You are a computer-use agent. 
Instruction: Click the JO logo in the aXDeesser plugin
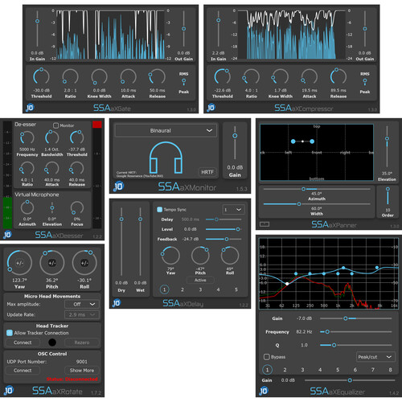[7, 235]
